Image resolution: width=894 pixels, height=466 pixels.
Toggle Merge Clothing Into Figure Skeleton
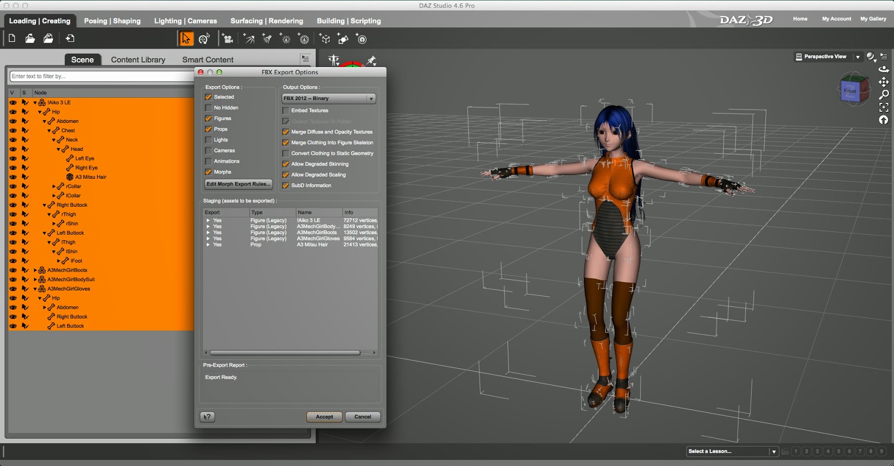tap(286, 143)
